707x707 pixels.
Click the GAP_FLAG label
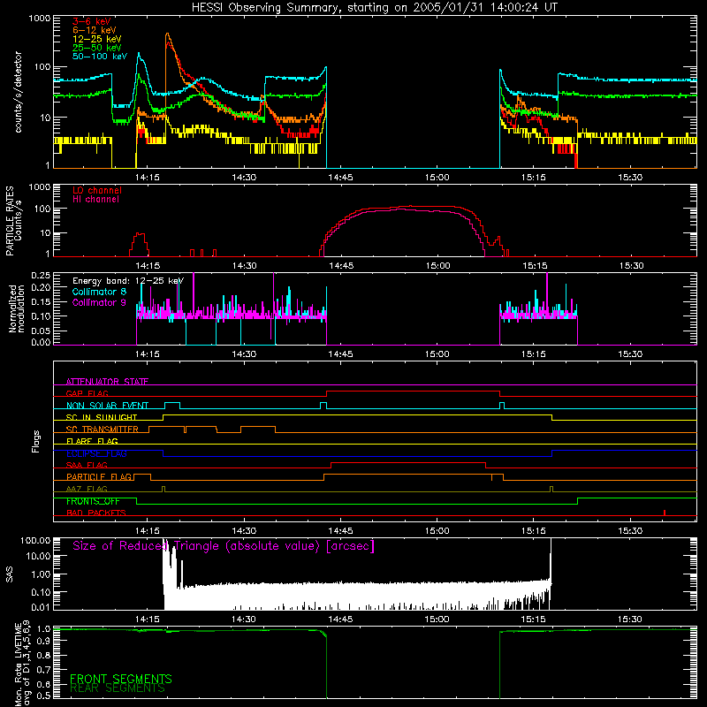tap(87, 393)
